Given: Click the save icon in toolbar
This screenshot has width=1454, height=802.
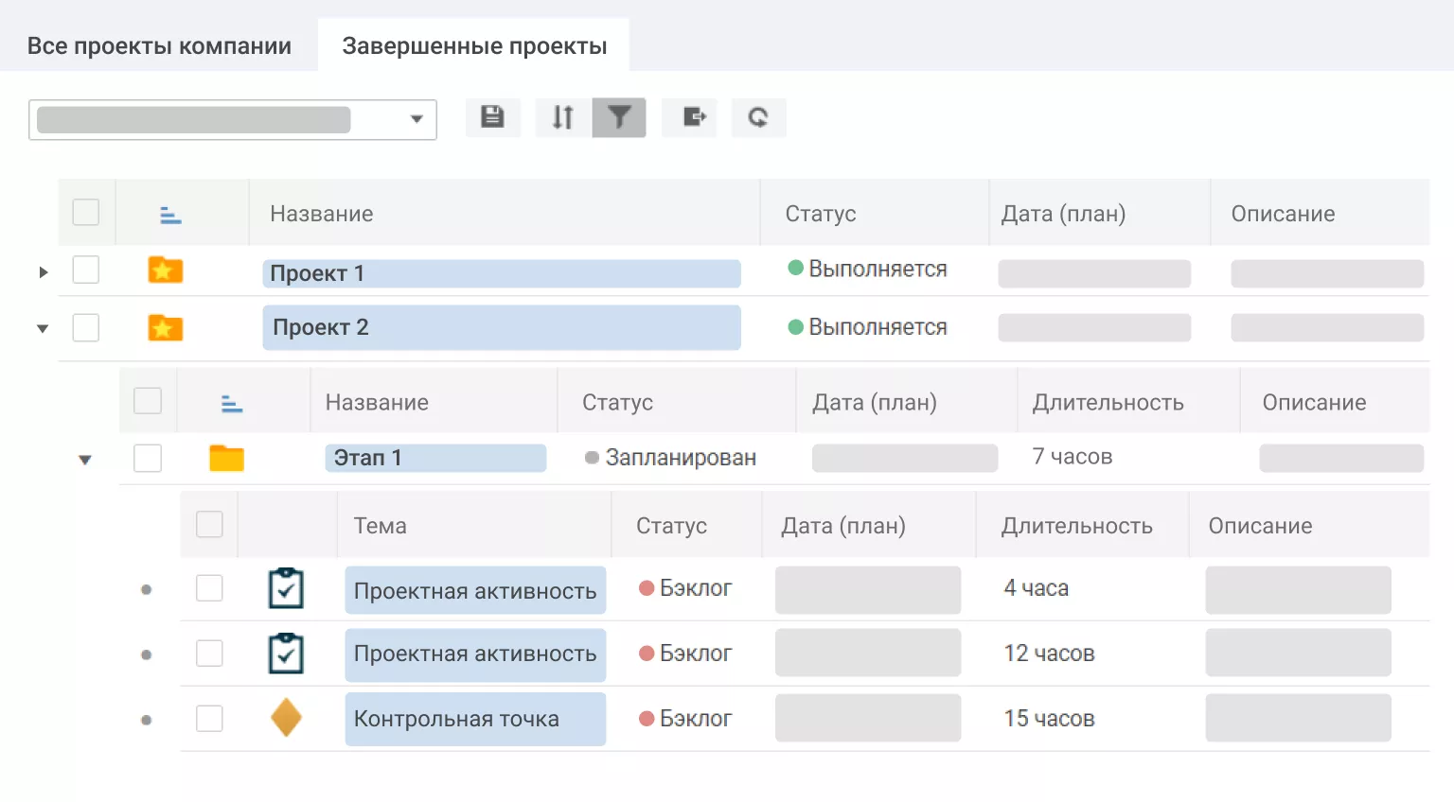Looking at the screenshot, I should 492,117.
